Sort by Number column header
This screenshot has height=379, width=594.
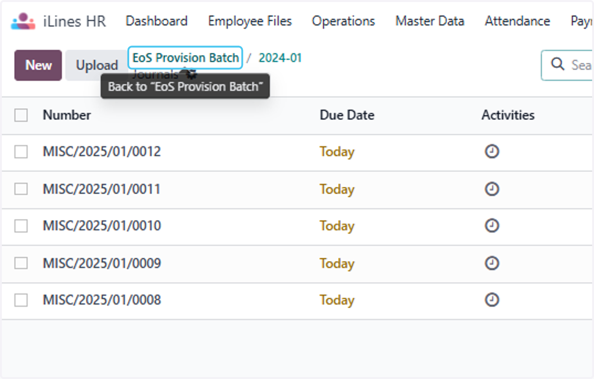pos(67,115)
